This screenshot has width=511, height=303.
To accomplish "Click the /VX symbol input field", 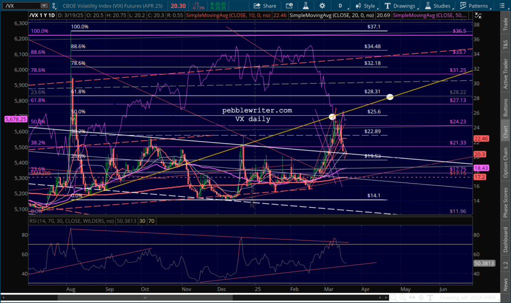I will pos(21,5).
